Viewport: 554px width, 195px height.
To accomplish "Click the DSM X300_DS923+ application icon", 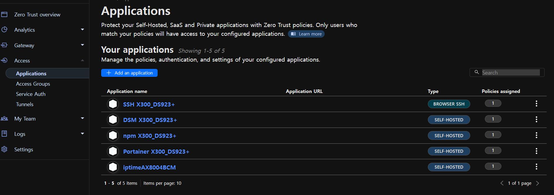I will click(x=113, y=120).
